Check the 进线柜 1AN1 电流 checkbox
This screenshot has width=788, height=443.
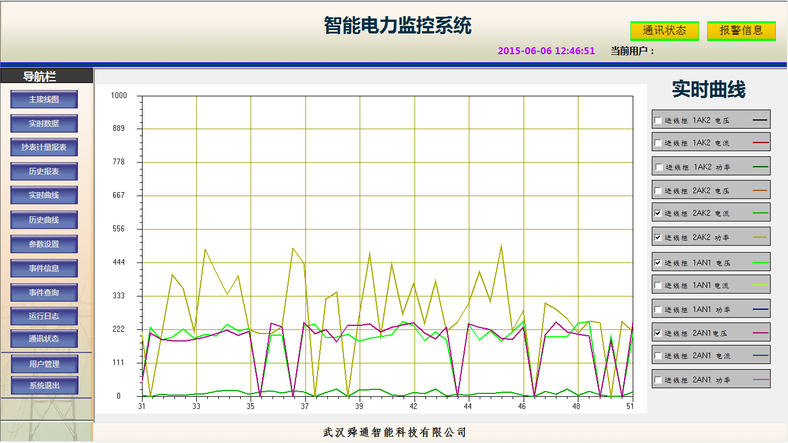(658, 285)
